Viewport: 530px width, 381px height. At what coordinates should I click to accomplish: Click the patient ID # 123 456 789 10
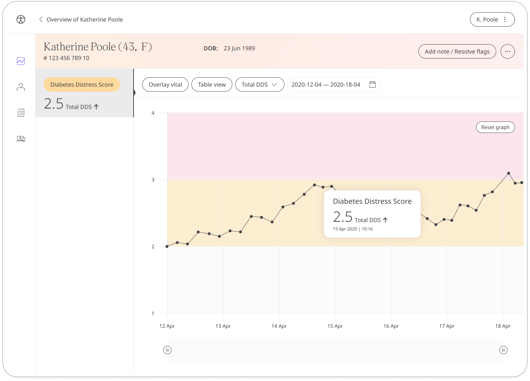tap(66, 58)
